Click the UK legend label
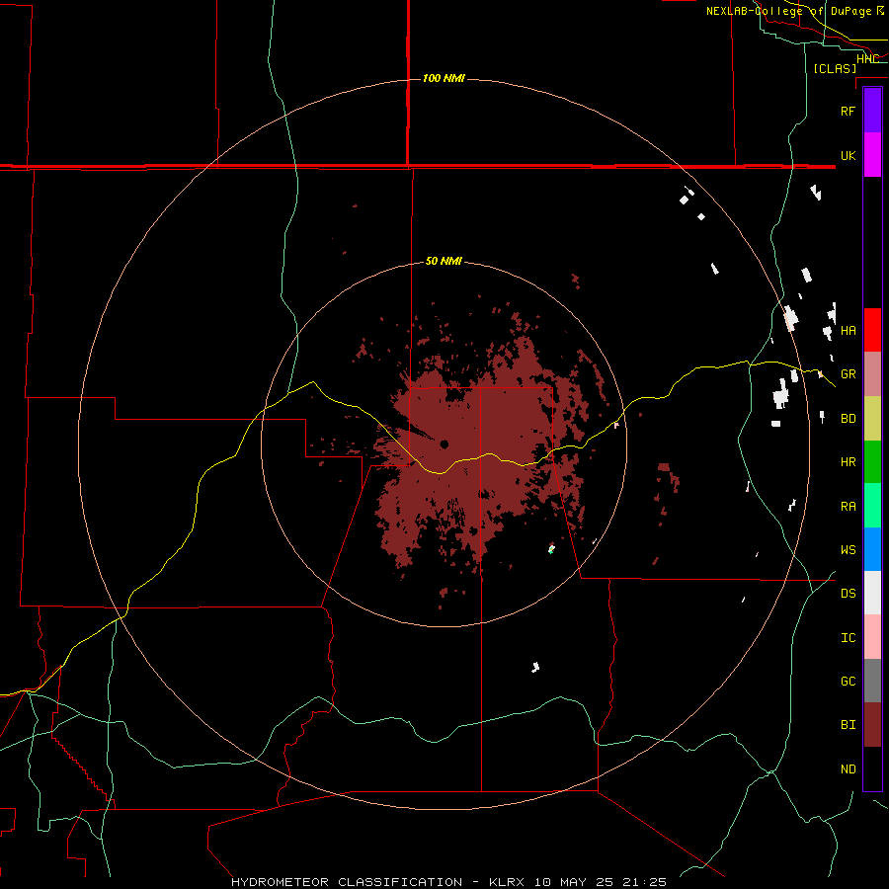889x889 pixels. (848, 155)
